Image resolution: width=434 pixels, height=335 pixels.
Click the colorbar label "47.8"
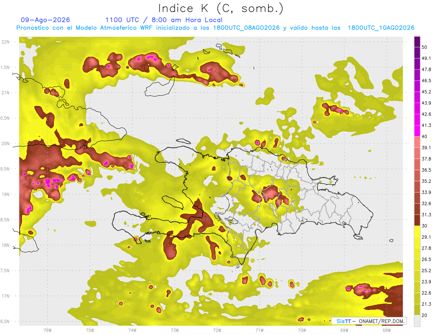click(426, 69)
